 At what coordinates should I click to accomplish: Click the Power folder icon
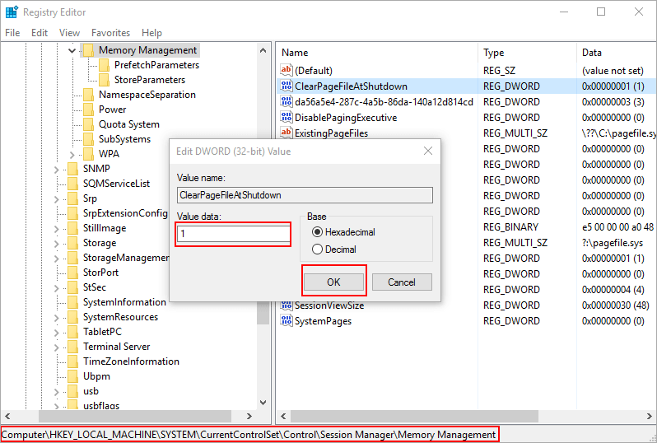88,110
